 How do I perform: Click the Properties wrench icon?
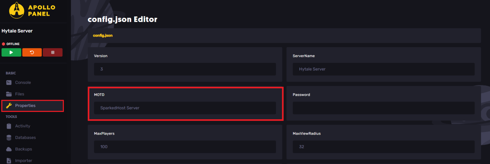coord(9,106)
